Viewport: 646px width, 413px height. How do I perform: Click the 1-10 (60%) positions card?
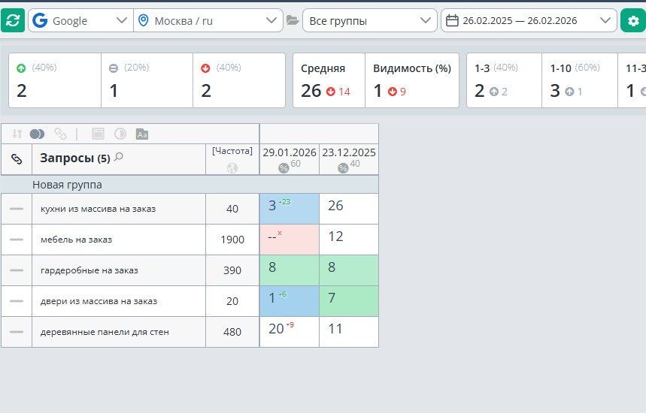(580, 80)
